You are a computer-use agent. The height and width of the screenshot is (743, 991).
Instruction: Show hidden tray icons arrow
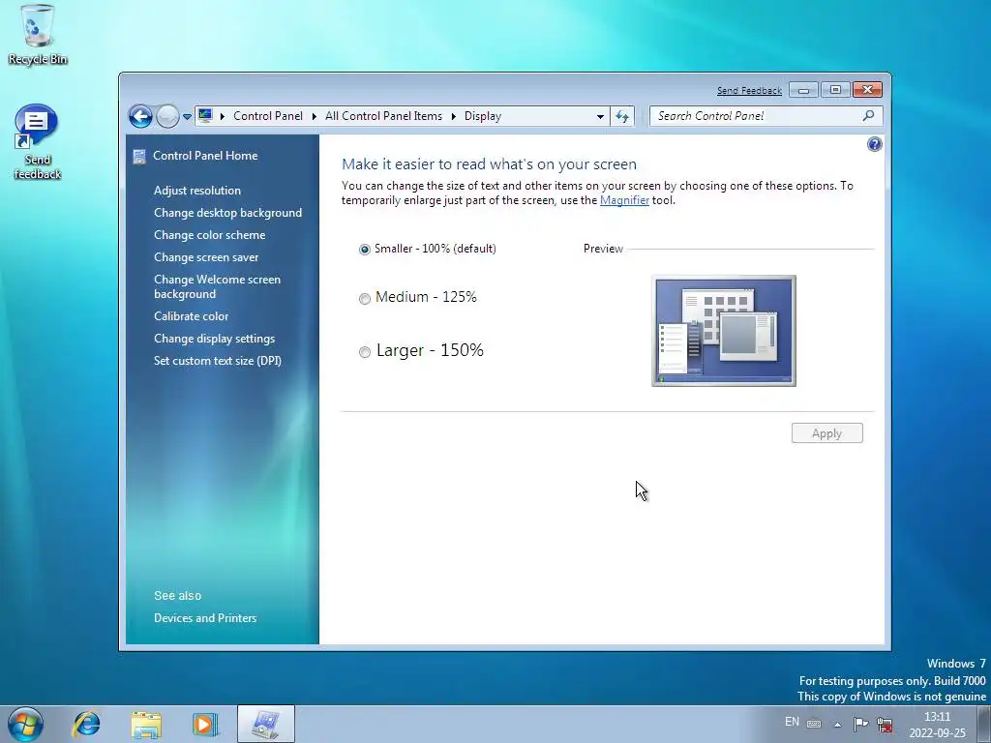coord(837,725)
